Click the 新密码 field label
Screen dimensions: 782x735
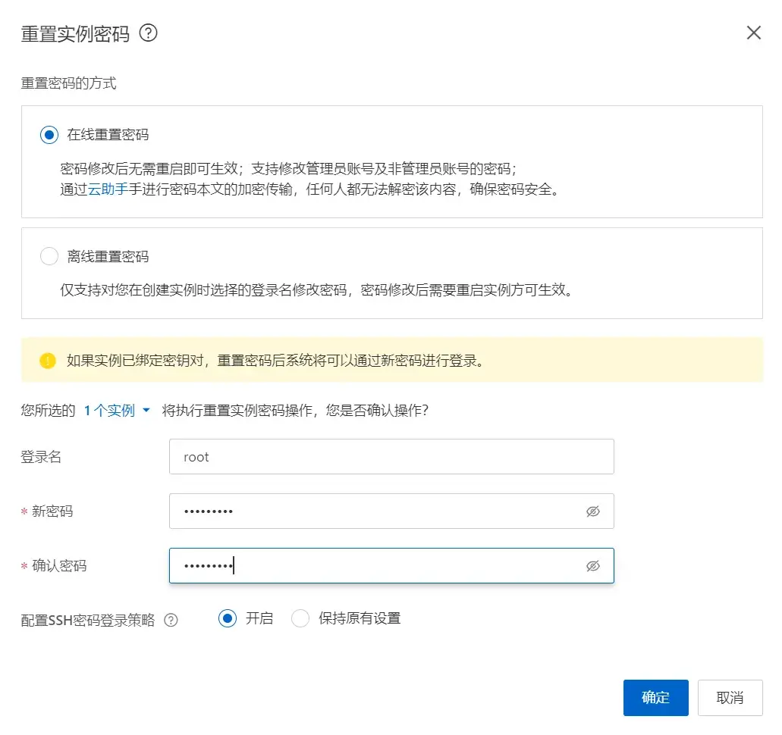pyautogui.click(x=52, y=511)
